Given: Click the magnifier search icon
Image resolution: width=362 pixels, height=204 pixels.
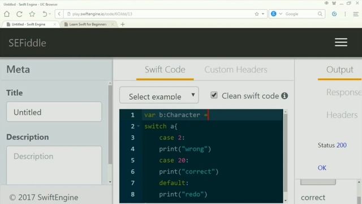Looking at the screenshot, I should 320,14.
